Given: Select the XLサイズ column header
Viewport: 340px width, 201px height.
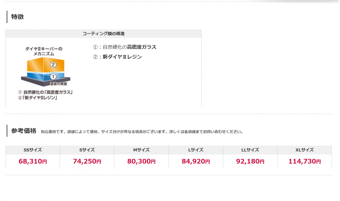Looking at the screenshot, I should (305, 150).
